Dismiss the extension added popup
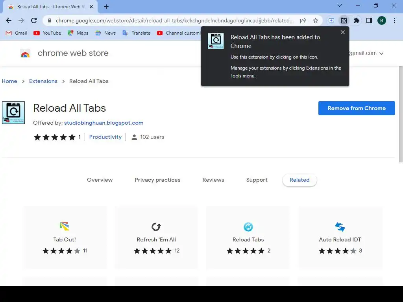The image size is (403, 302). tap(343, 32)
